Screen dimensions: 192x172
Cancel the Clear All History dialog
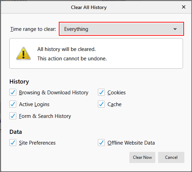pyautogui.click(x=171, y=157)
